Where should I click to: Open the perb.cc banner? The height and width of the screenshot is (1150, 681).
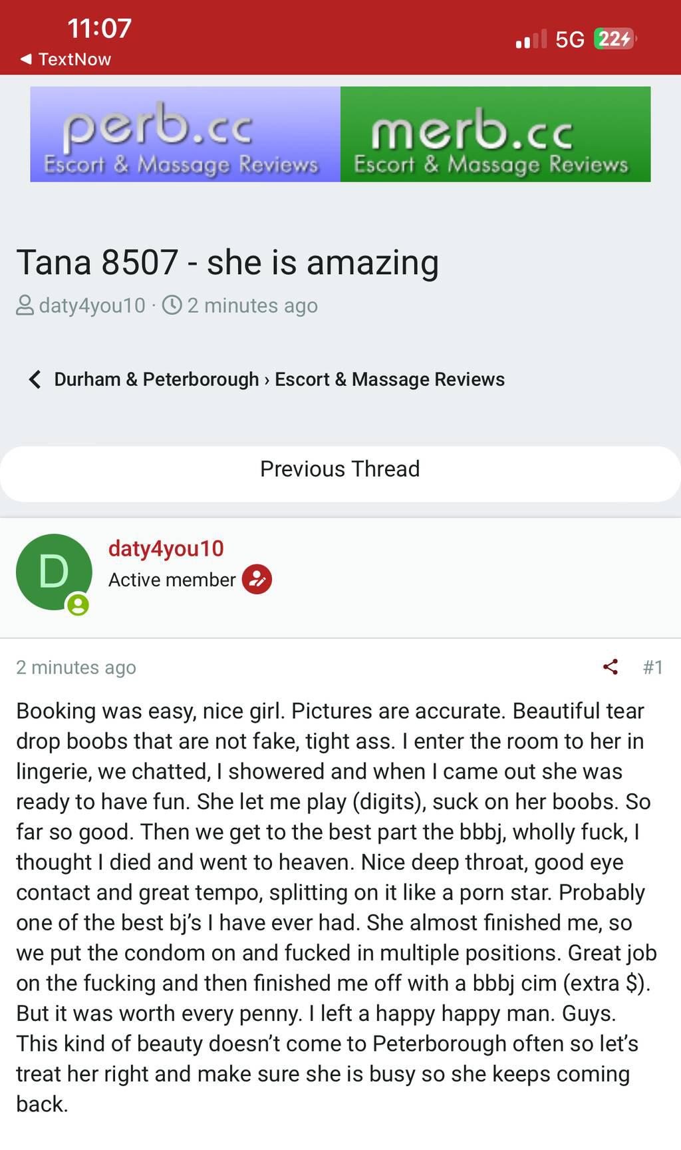[185, 134]
